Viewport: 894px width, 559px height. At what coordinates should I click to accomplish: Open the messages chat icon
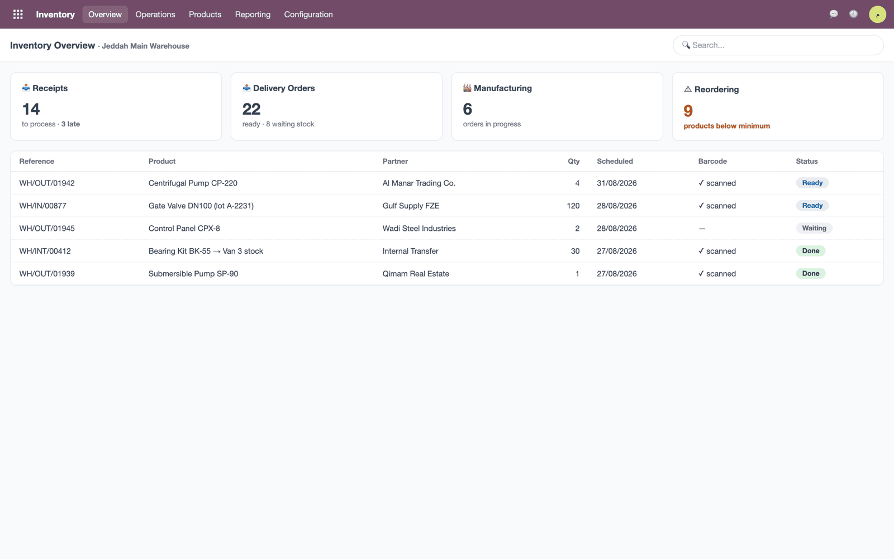pos(834,14)
